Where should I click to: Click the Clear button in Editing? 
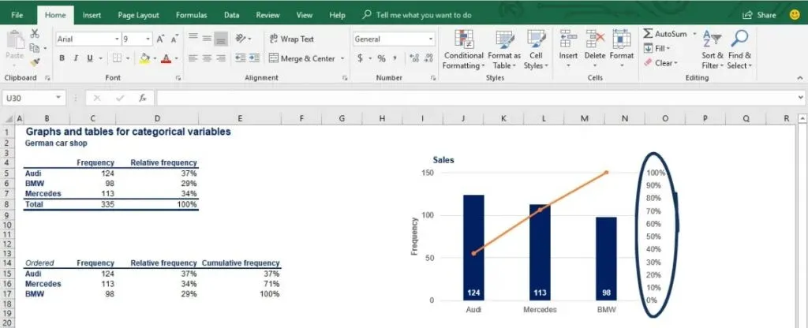[661, 63]
